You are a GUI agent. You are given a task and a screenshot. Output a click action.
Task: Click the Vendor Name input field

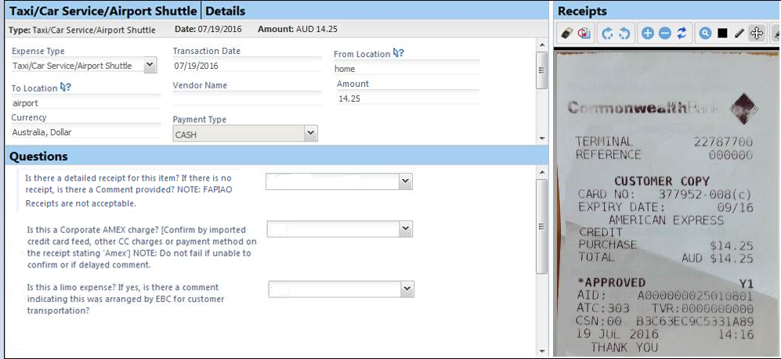click(247, 98)
